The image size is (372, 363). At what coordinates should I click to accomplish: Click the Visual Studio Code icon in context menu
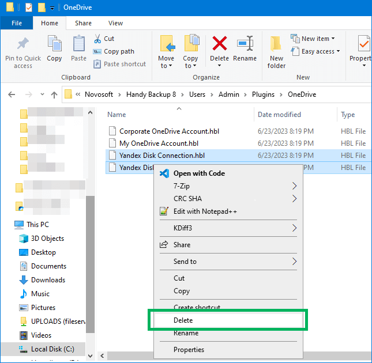pos(164,173)
